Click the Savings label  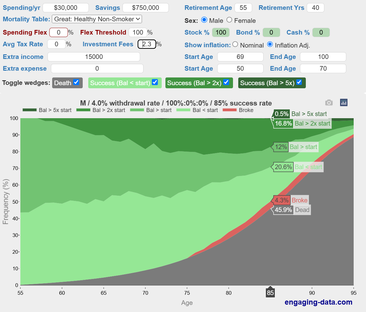click(108, 8)
